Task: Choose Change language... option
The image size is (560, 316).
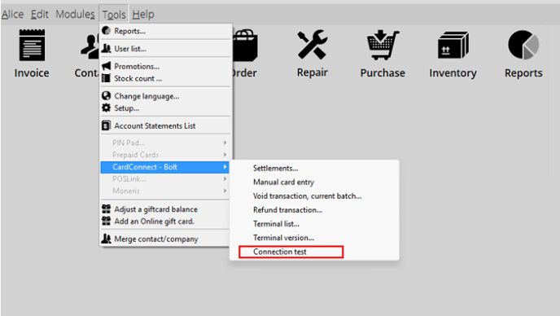Action: (x=147, y=96)
